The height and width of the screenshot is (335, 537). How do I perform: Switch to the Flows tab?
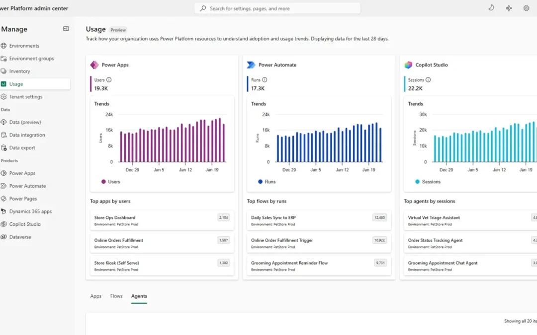pos(116,296)
